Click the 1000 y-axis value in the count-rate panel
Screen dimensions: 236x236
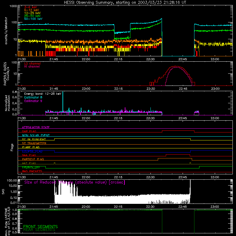pos(13,6)
